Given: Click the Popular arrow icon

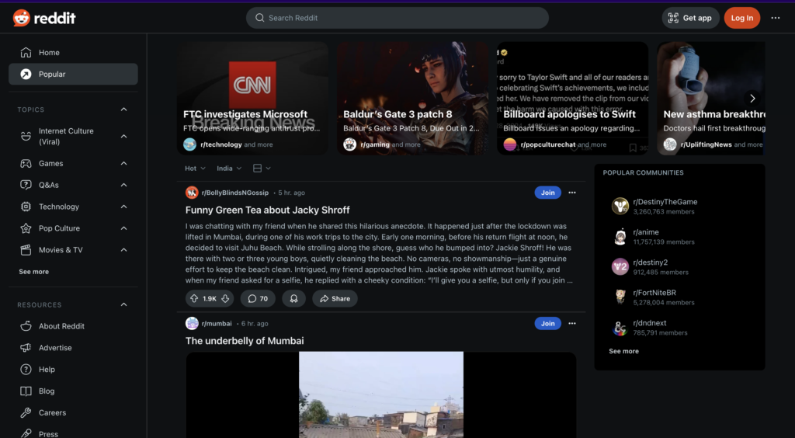Looking at the screenshot, I should pos(26,74).
